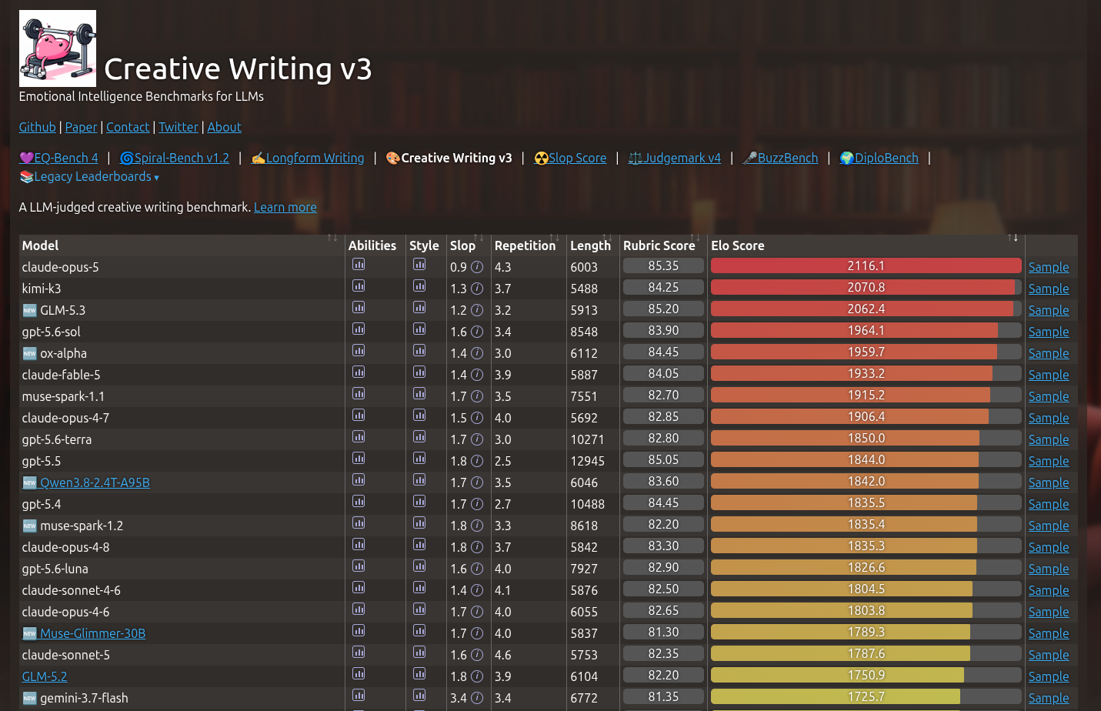Switch to the BuzzBench leaderboard
The image size is (1101, 711).
780,158
